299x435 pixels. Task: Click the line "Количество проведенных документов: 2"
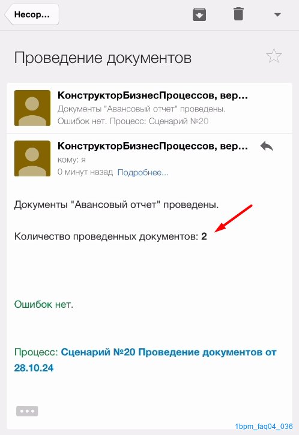pyautogui.click(x=110, y=236)
